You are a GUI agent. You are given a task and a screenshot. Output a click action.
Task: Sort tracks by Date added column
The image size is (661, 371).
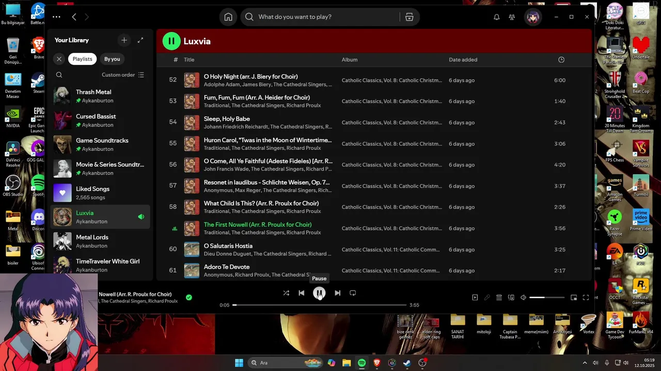pyautogui.click(x=463, y=60)
